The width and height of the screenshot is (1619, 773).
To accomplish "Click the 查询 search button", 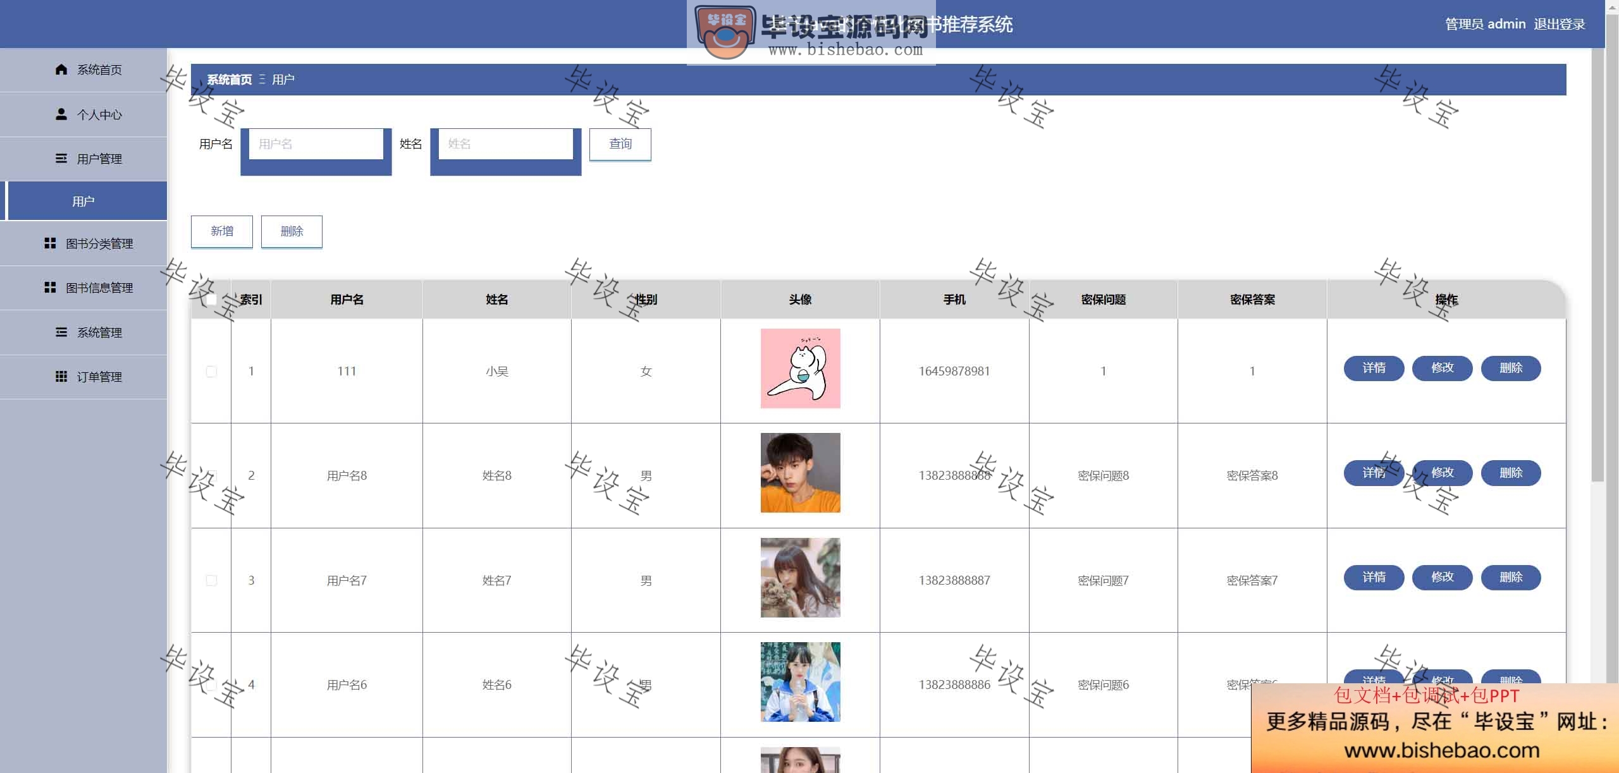I will [x=620, y=144].
